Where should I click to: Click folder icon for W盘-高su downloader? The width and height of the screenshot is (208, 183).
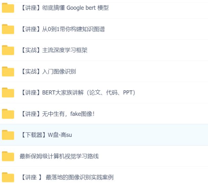pos(8,135)
